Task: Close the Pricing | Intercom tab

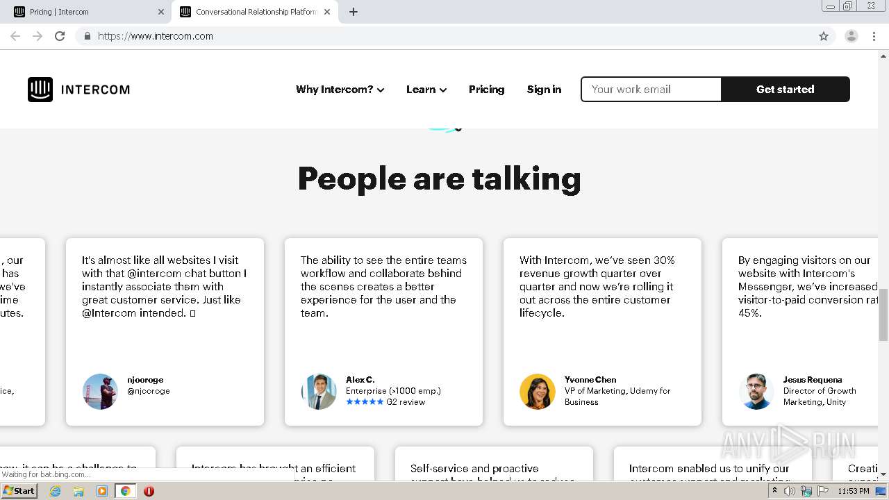Action: click(x=161, y=12)
